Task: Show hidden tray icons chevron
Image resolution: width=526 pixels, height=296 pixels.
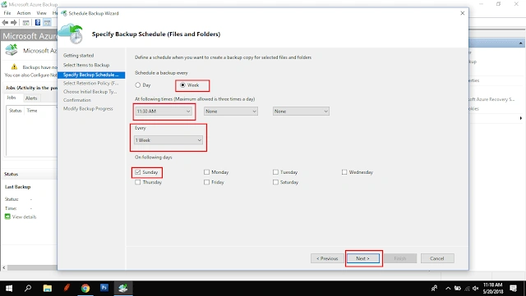Action: [448, 288]
